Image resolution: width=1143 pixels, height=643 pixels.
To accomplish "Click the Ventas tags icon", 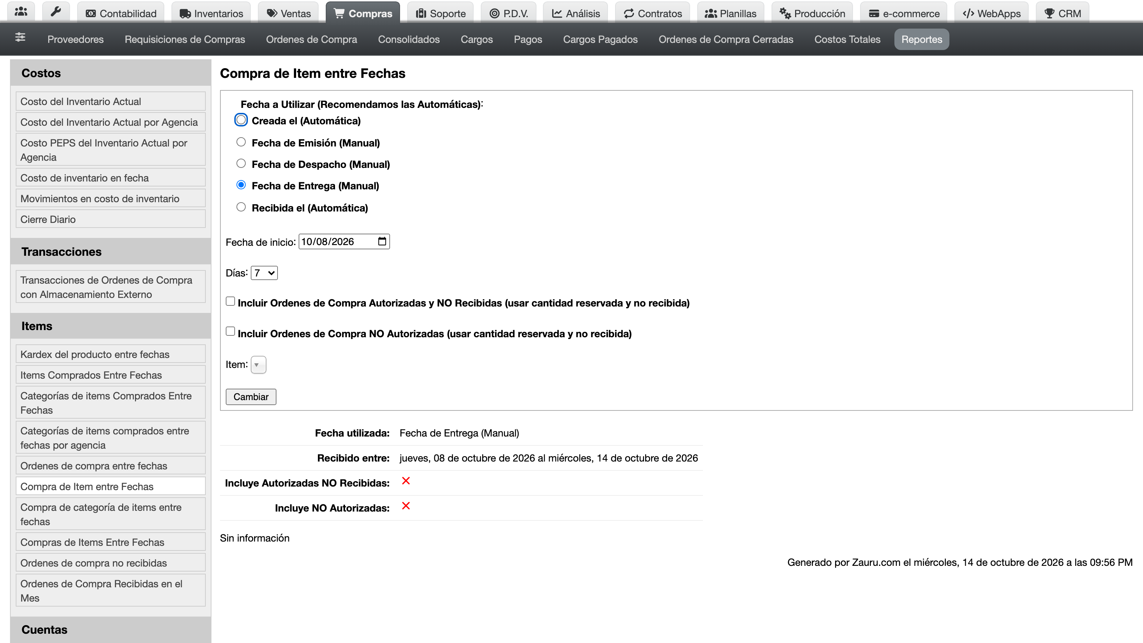I will click(x=272, y=14).
